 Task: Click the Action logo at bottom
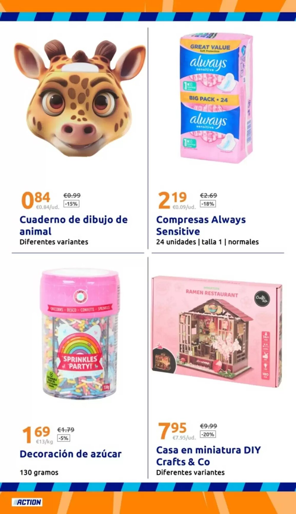27,502
